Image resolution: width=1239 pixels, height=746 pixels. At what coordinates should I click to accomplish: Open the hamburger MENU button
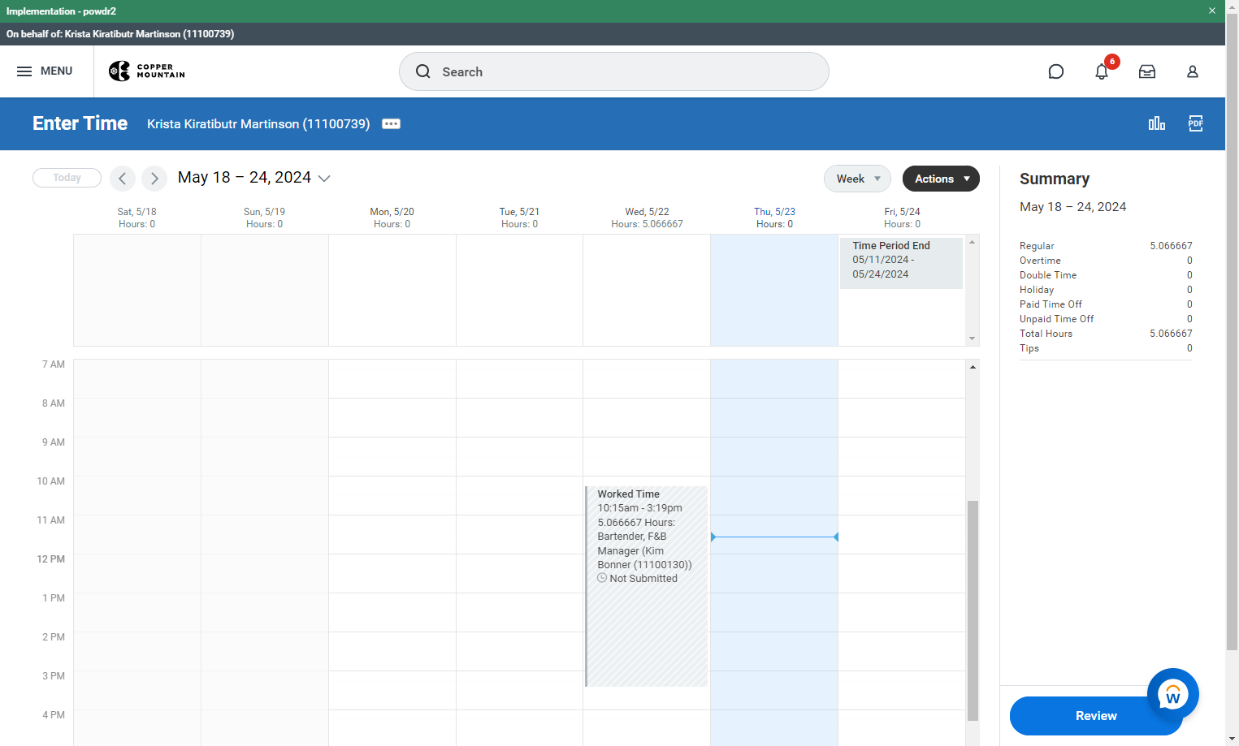pos(45,71)
